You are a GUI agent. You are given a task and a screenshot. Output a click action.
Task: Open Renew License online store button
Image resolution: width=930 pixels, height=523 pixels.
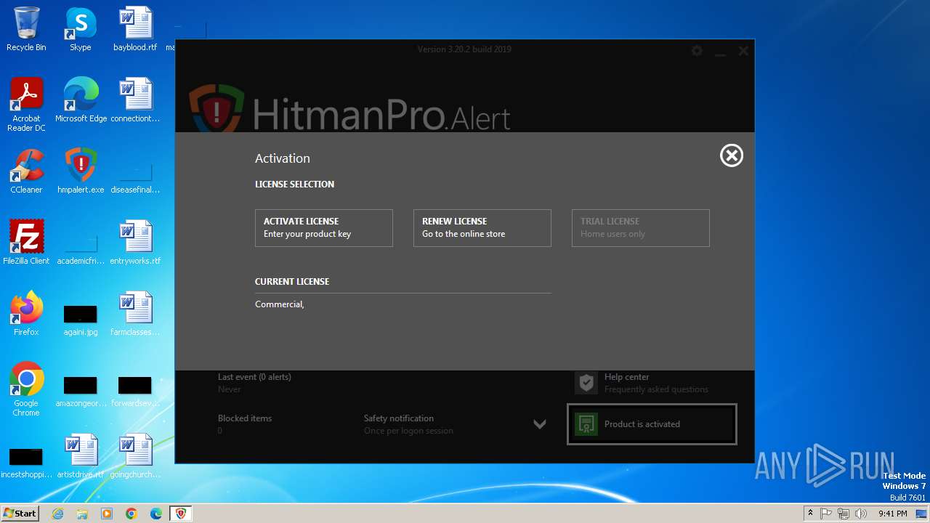[482, 228]
